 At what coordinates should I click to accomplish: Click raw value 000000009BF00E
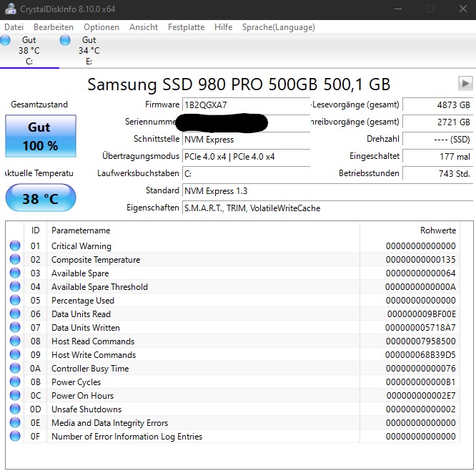(422, 314)
